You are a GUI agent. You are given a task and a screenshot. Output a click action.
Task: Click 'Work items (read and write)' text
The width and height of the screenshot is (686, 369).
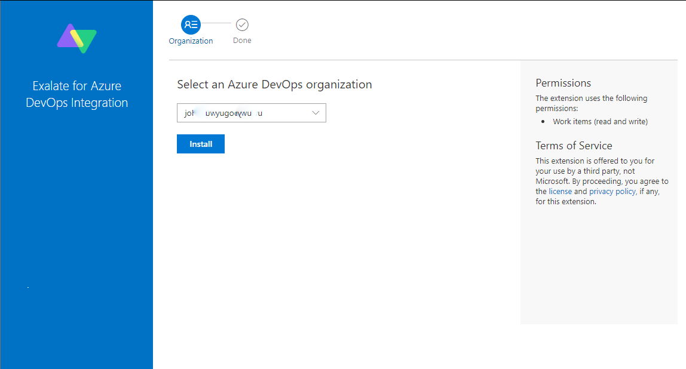[600, 122]
